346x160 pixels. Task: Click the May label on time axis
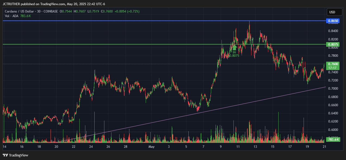tap(151, 147)
